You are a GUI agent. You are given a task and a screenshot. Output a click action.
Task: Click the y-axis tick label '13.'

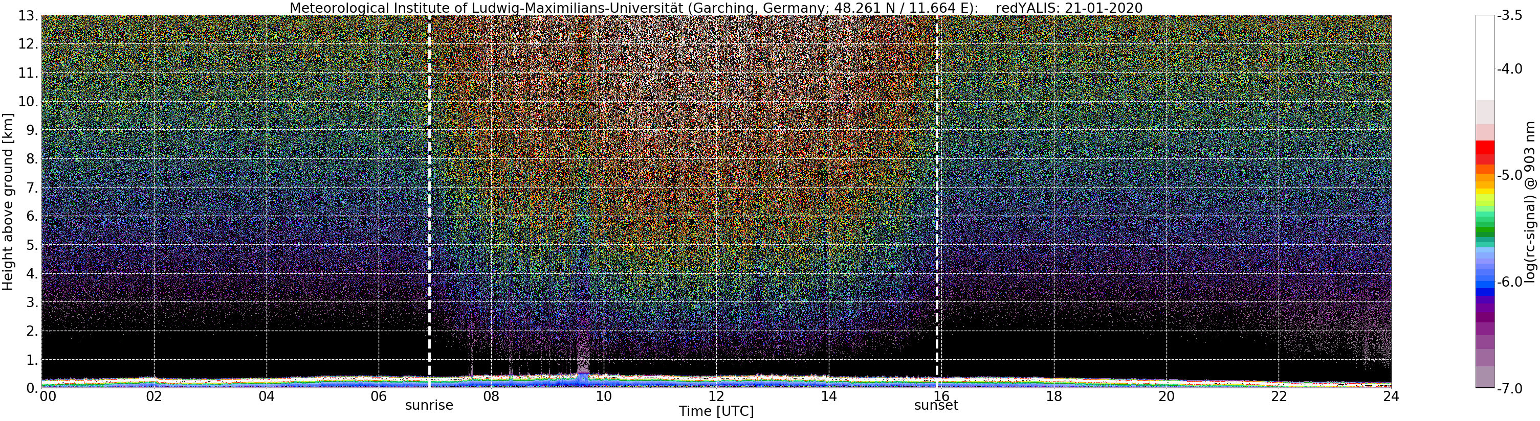point(29,15)
